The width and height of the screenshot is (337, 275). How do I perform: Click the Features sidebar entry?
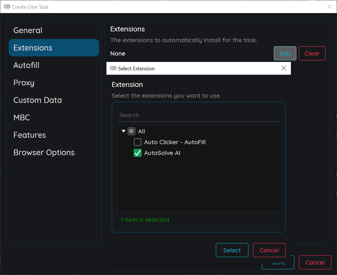(30, 135)
